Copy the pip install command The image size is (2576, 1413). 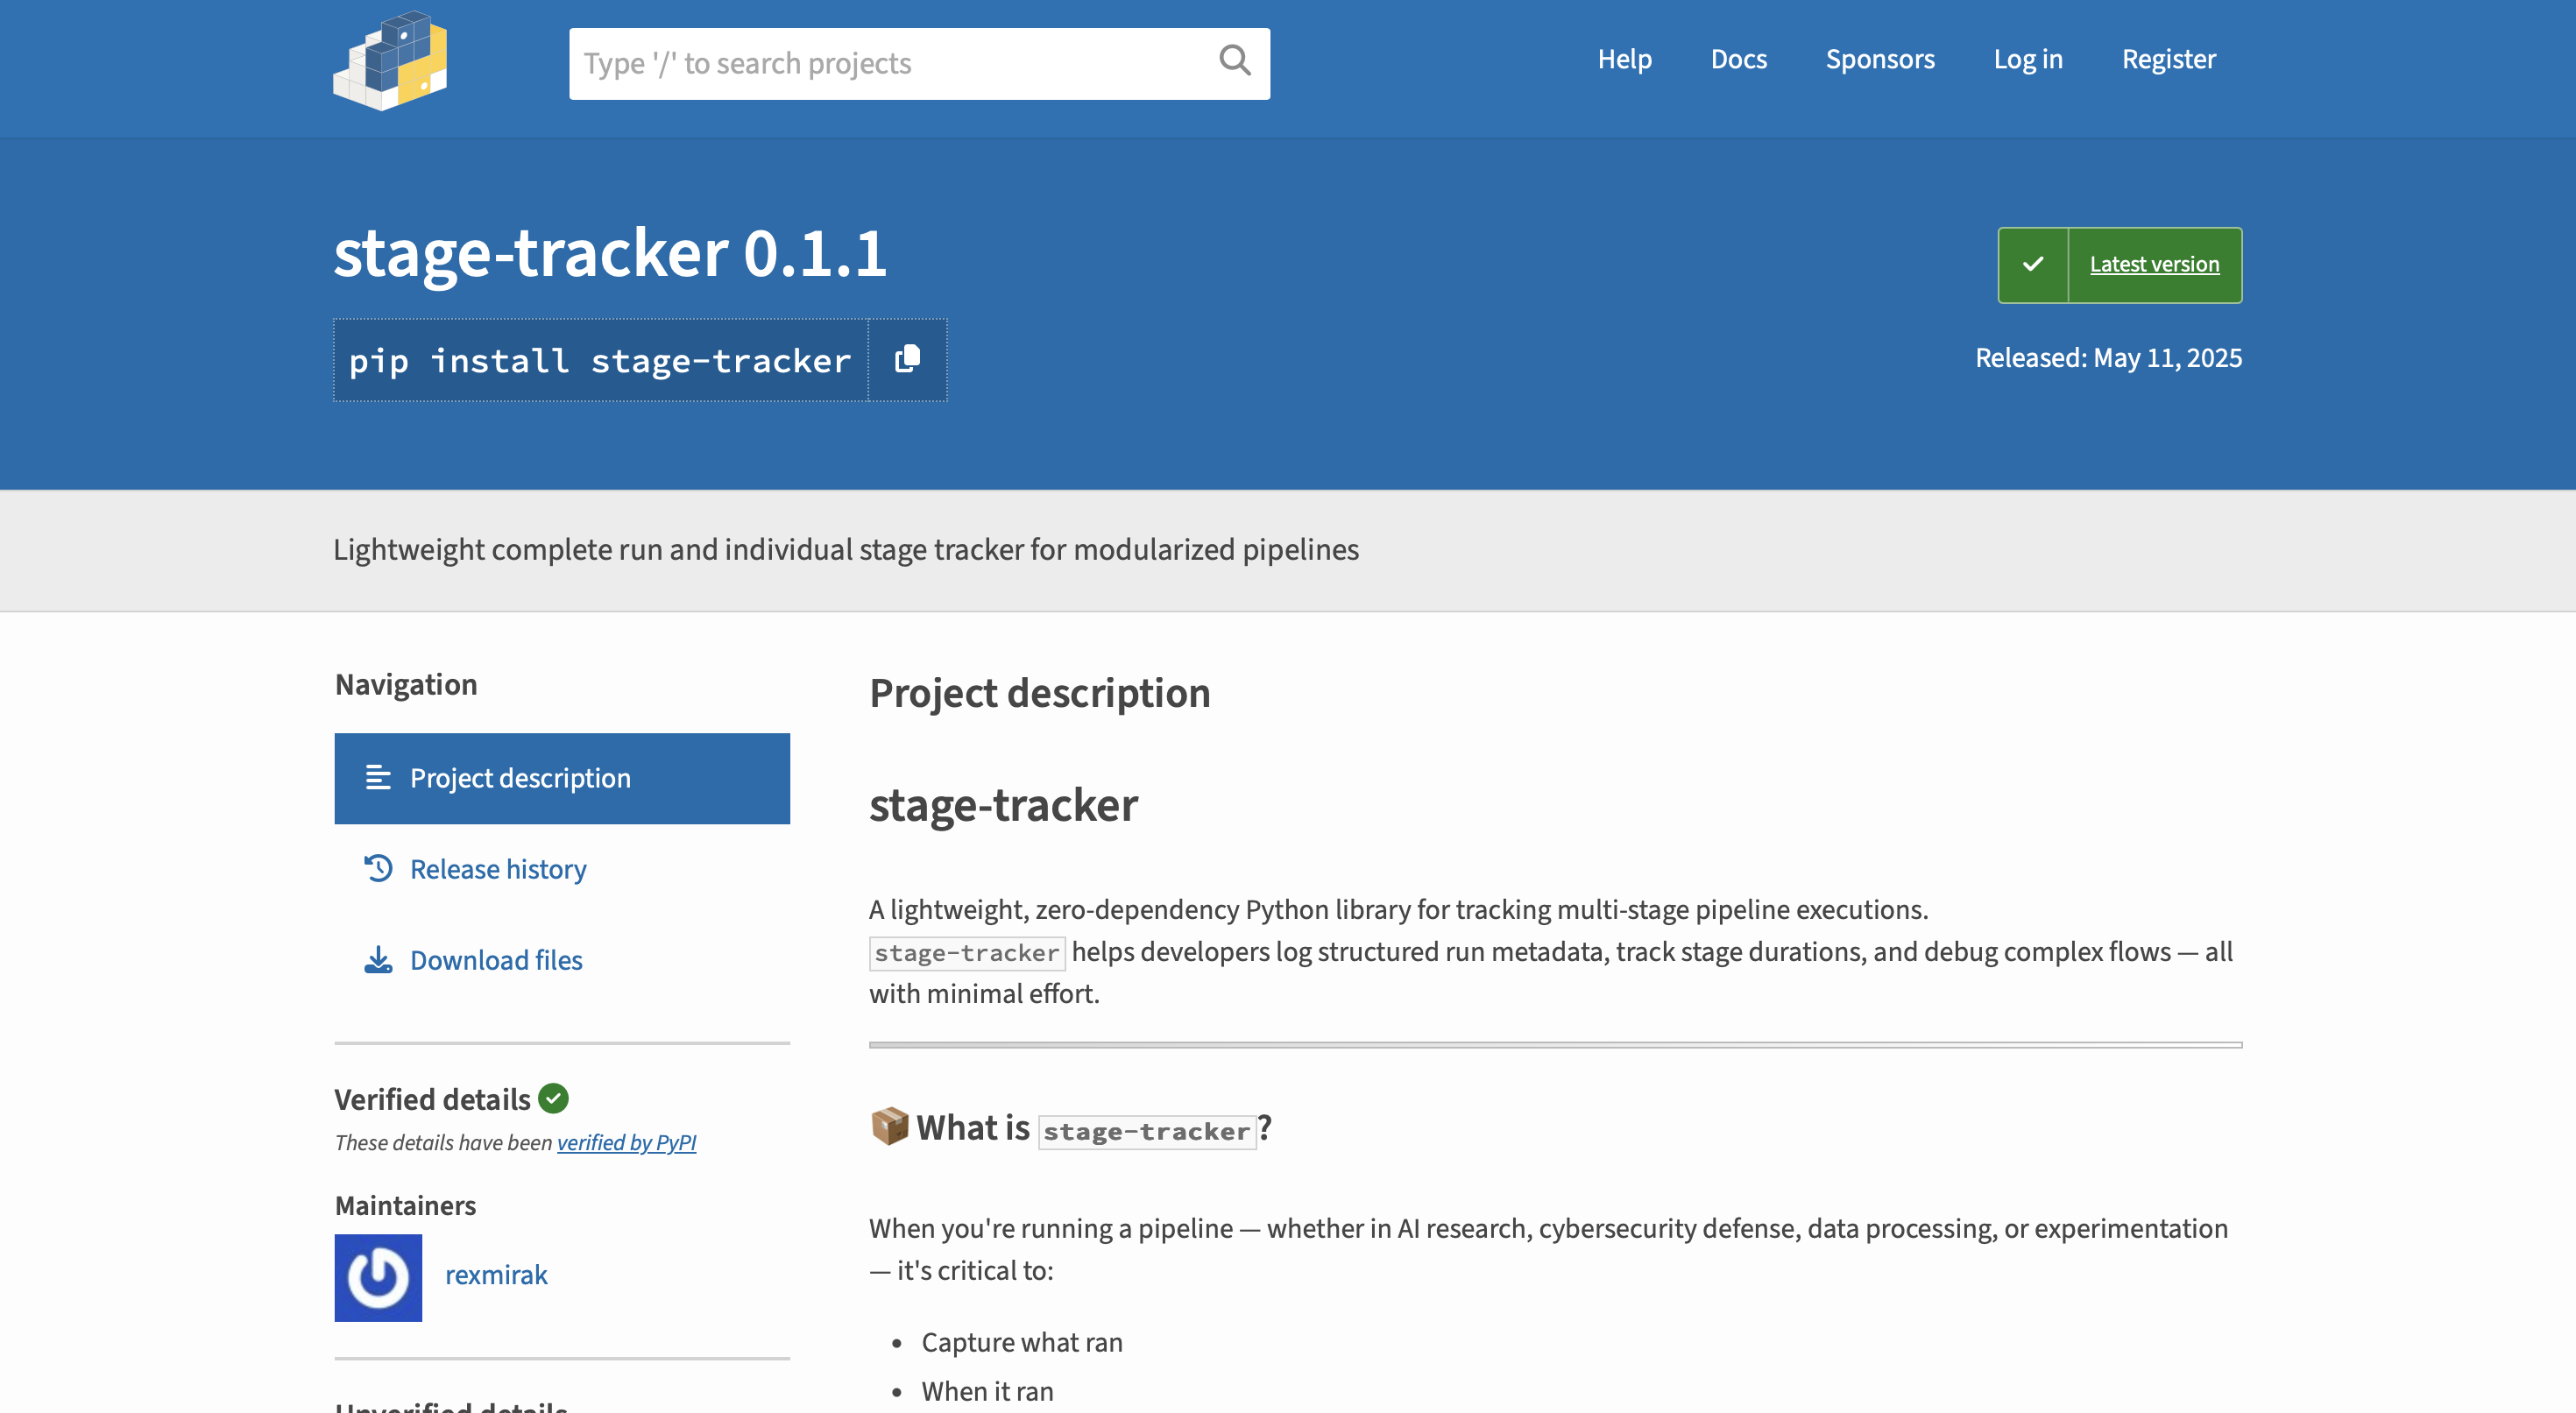coord(907,360)
